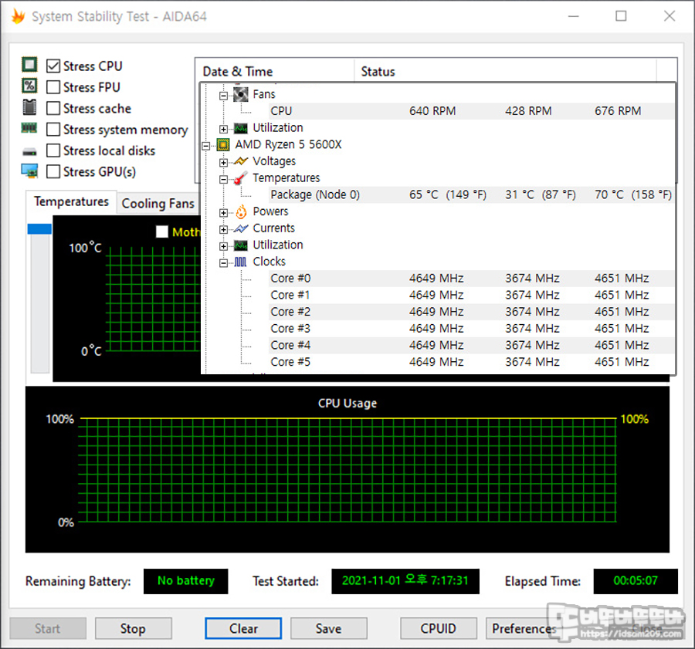Click the Clear button

point(243,628)
